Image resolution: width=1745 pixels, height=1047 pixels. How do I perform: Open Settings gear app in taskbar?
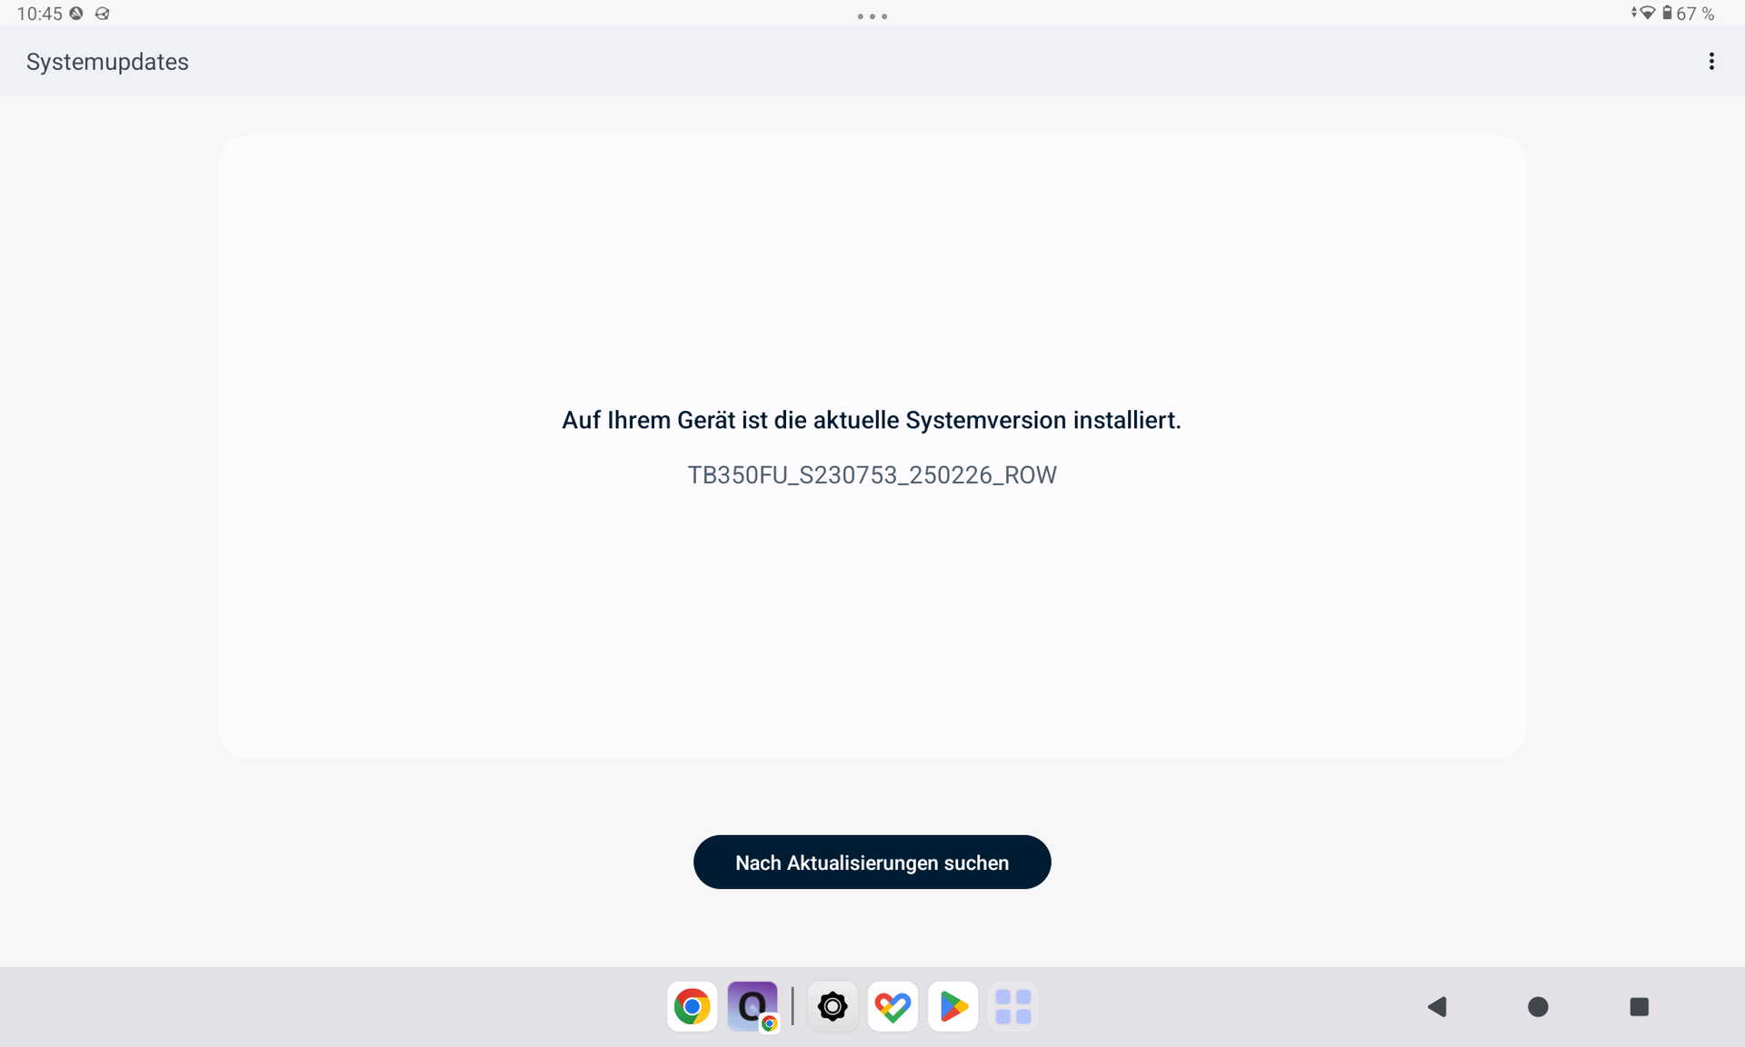pos(832,1006)
